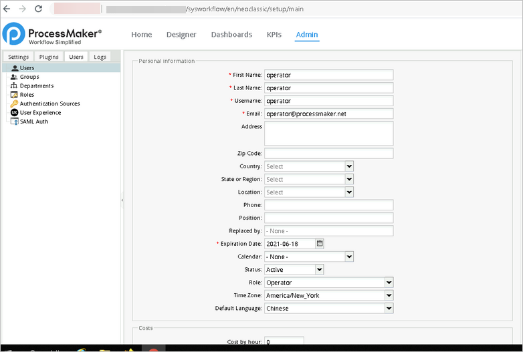Switch to the Plugins tab
This screenshot has width=523, height=352.
(x=49, y=57)
